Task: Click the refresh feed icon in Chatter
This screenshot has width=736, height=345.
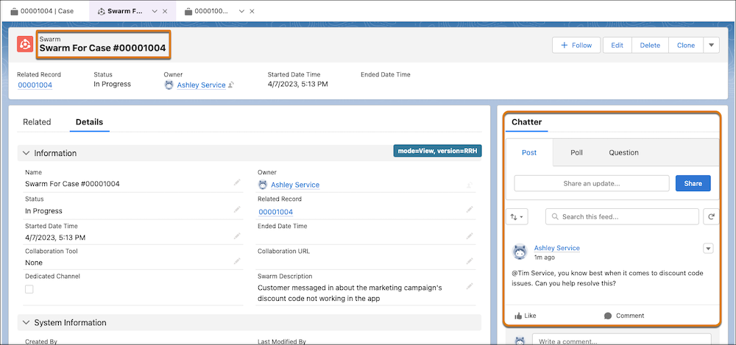Action: [711, 217]
